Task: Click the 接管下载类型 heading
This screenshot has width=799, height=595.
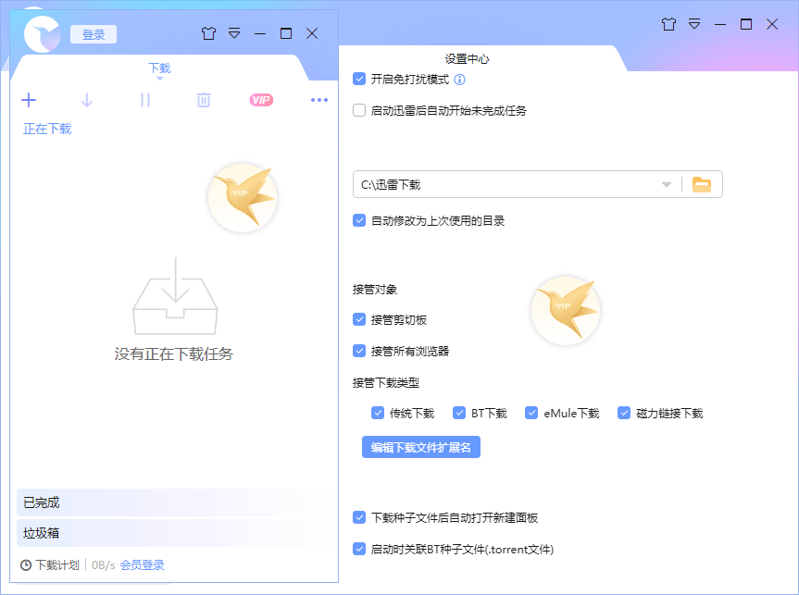Action: [x=386, y=382]
